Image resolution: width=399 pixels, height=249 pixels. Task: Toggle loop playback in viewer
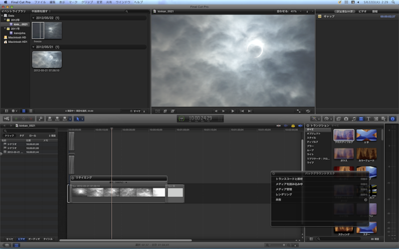[x=308, y=111]
